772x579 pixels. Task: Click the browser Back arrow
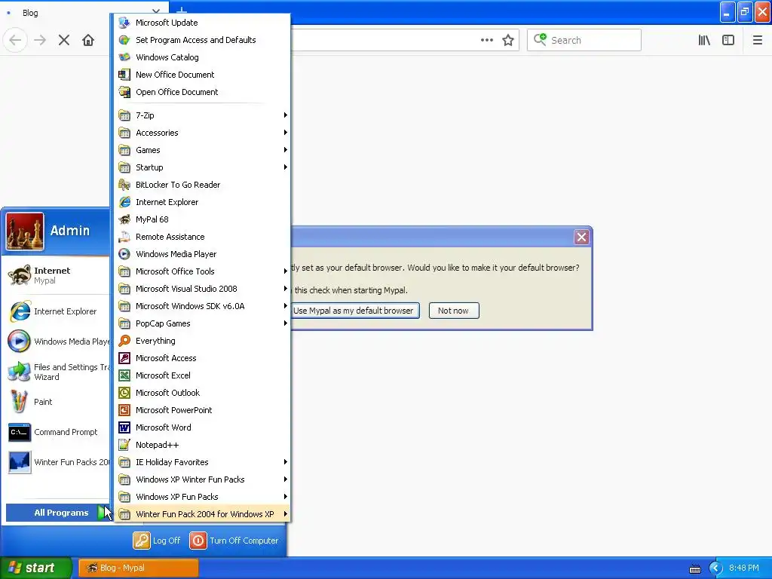click(15, 41)
